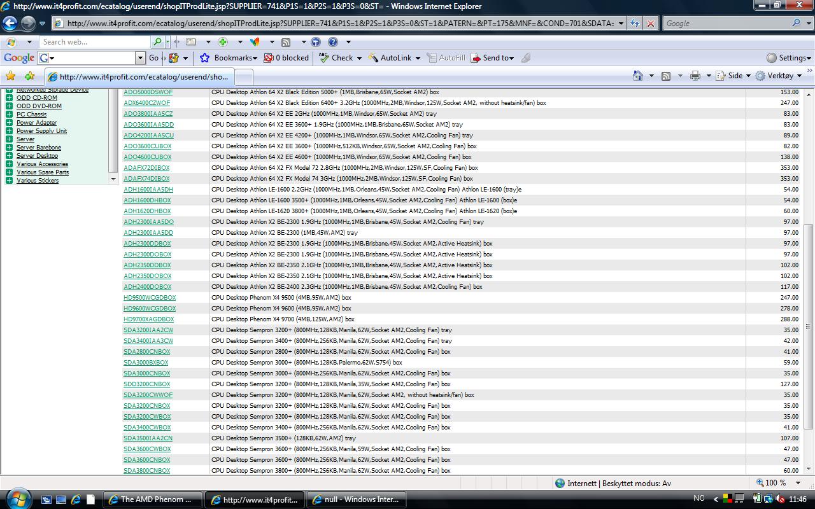Screen dimensions: 815x509
Task: Expand the Power Adapter category
Action: (9, 123)
